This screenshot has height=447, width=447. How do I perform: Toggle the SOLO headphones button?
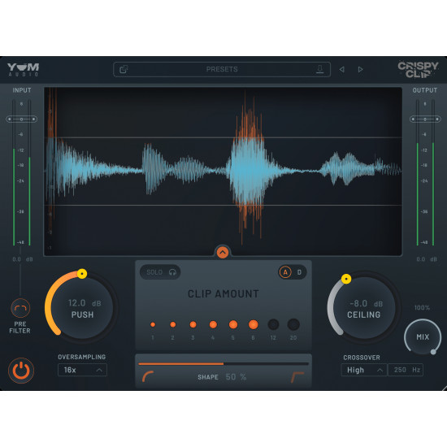[x=160, y=272]
